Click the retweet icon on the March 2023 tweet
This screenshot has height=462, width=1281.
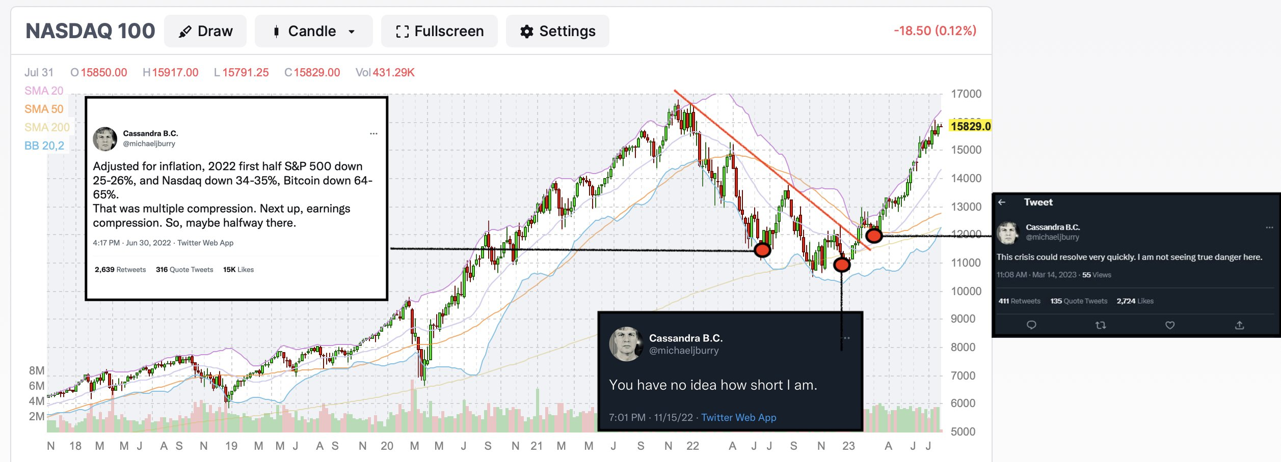coord(1101,325)
